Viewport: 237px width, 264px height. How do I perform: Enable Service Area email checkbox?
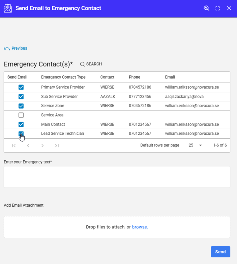pyautogui.click(x=21, y=115)
